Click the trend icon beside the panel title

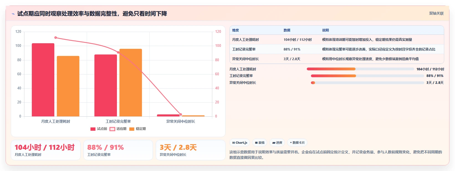[x=13, y=14]
